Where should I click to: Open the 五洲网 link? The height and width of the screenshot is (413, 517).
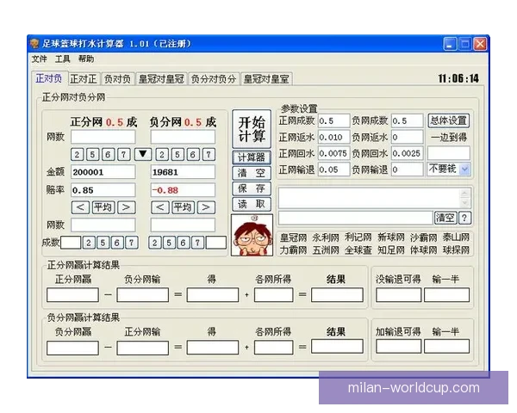pos(326,250)
